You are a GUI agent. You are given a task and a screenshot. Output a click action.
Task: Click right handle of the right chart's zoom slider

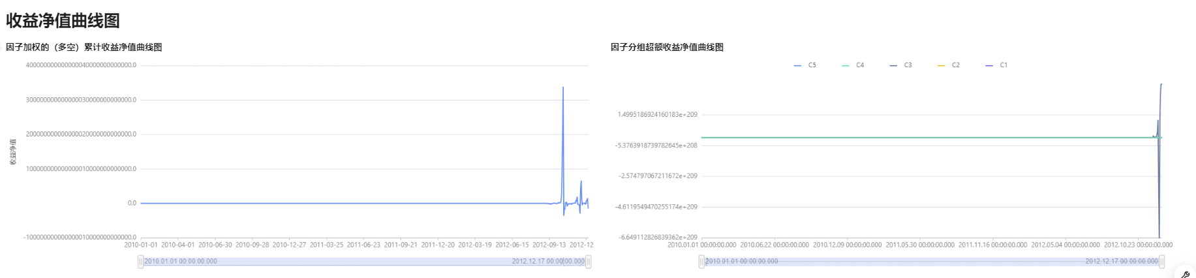point(1162,262)
